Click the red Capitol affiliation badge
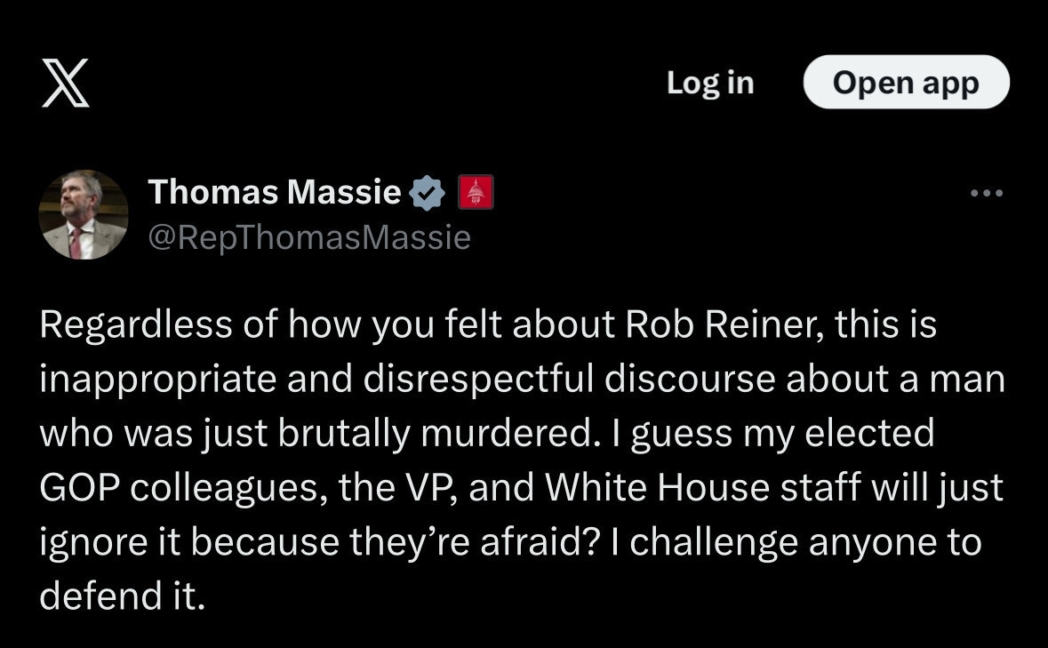 [x=476, y=193]
